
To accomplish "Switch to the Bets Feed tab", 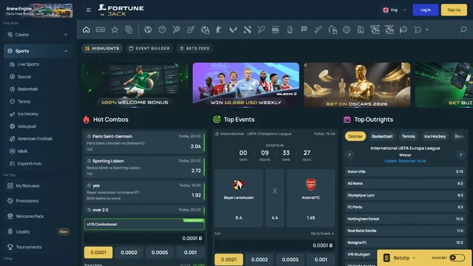I will (194, 48).
